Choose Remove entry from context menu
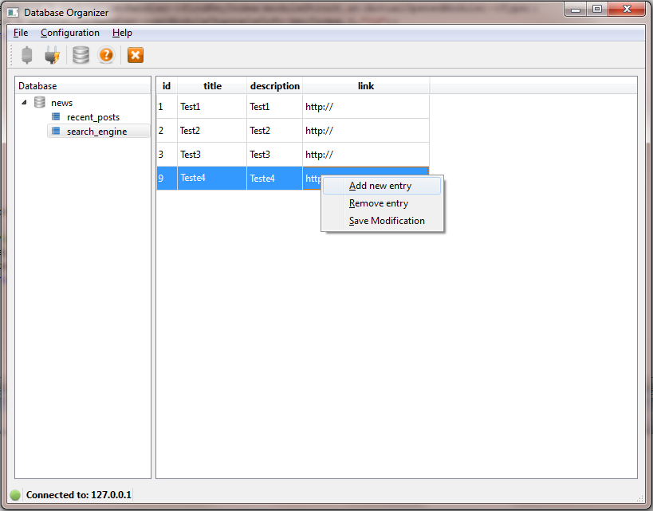 377,203
